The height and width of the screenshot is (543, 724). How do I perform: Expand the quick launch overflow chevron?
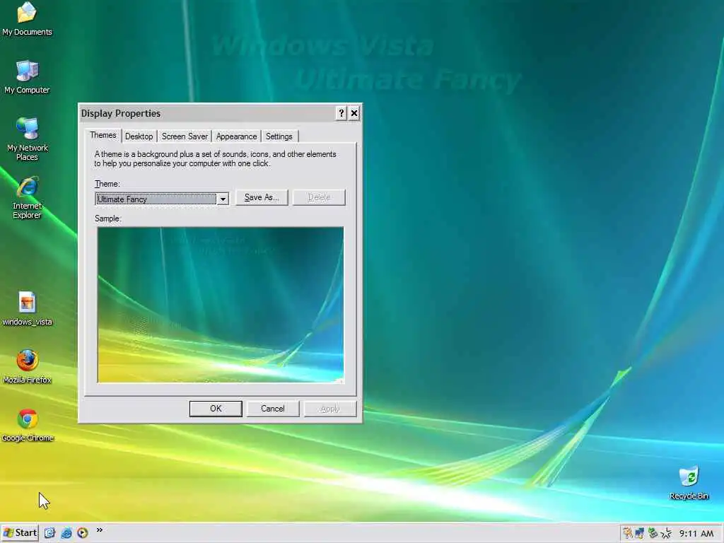pos(99,530)
